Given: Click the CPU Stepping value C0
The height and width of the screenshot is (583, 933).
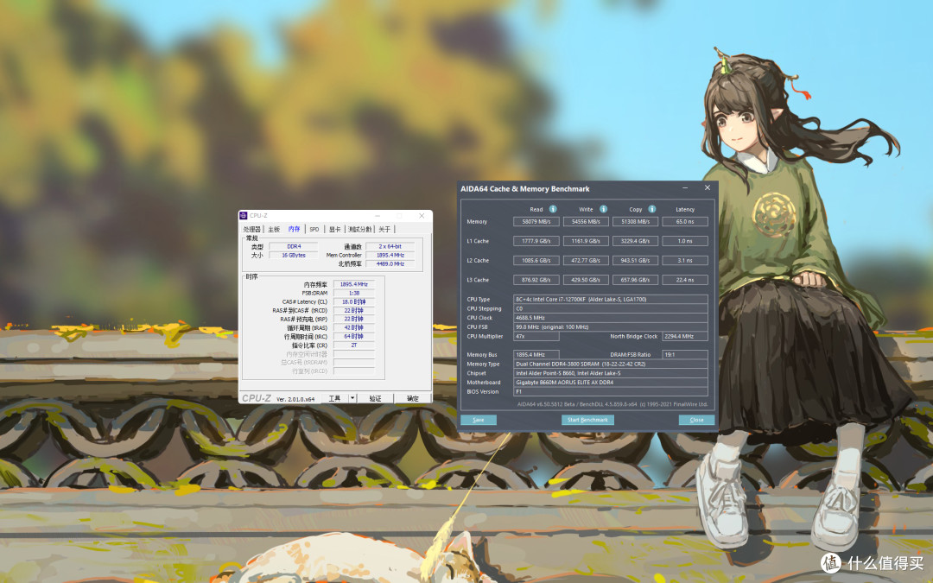Looking at the screenshot, I should pos(611,308).
